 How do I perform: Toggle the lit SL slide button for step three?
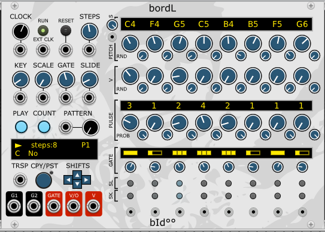pos(180,183)
